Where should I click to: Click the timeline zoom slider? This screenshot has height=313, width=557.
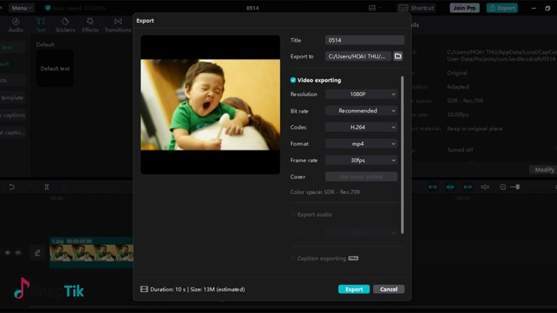coord(517,187)
